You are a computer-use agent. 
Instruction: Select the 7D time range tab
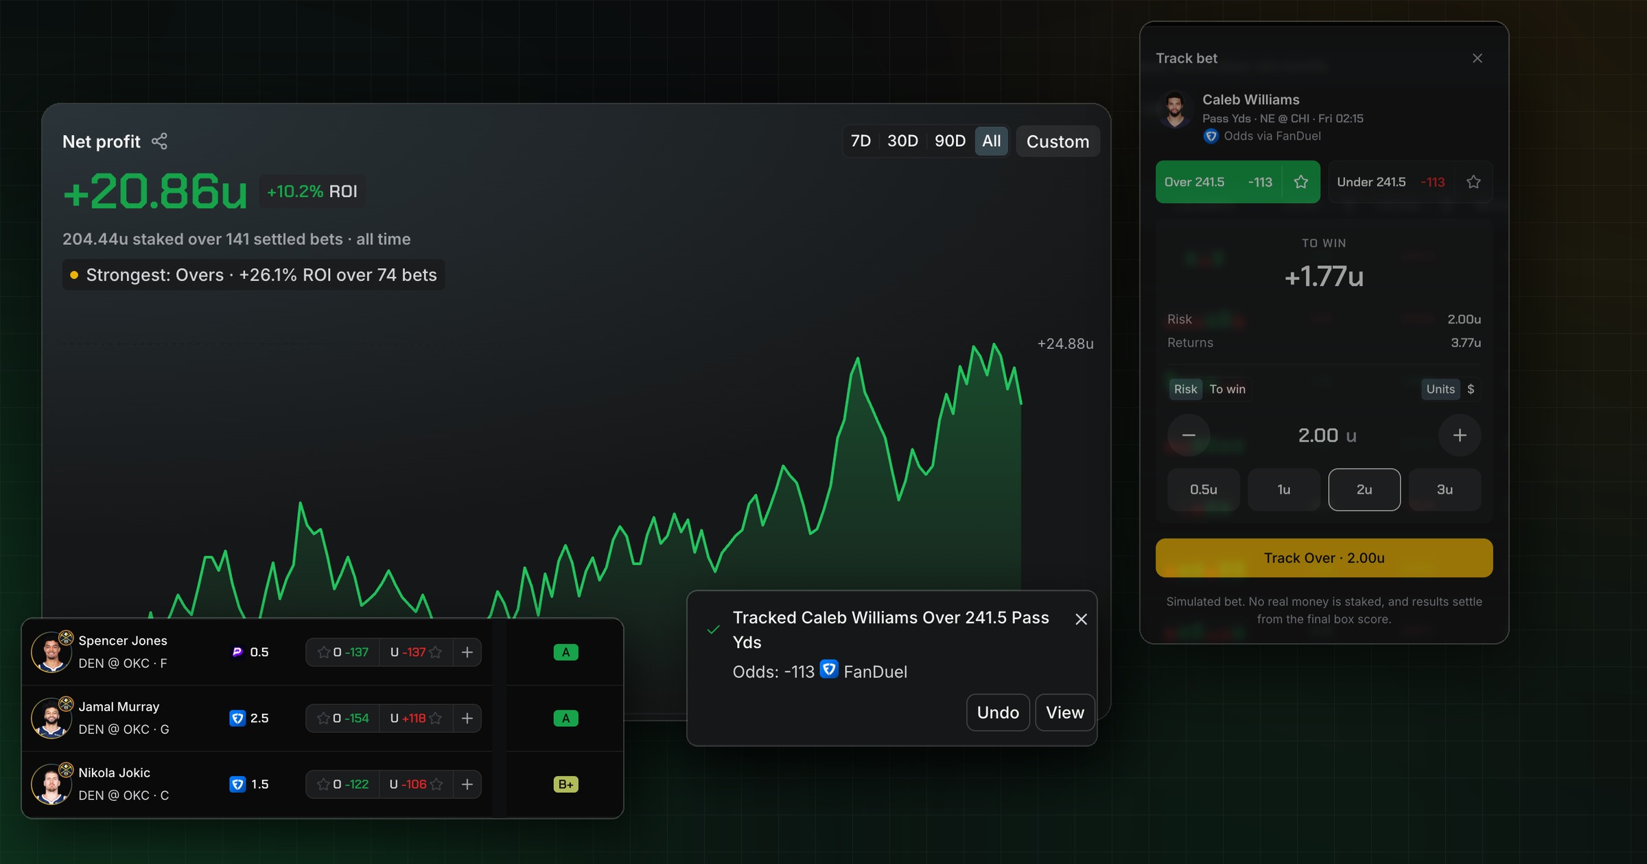tap(861, 141)
